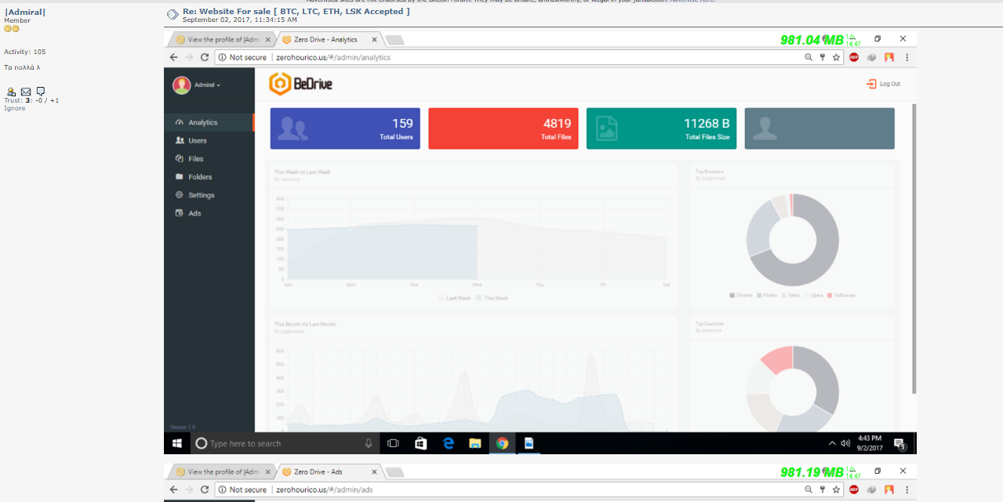Reload the Ads page in the lower browser
The height and width of the screenshot is (502, 1003).
(205, 489)
